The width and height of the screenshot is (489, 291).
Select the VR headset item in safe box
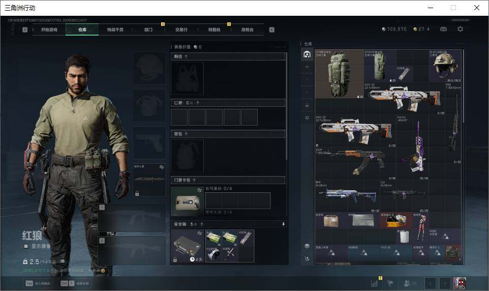pyautogui.click(x=213, y=254)
